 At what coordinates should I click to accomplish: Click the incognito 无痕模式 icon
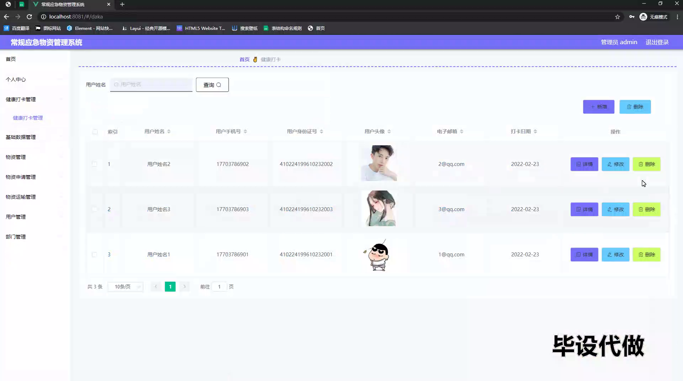(x=653, y=17)
